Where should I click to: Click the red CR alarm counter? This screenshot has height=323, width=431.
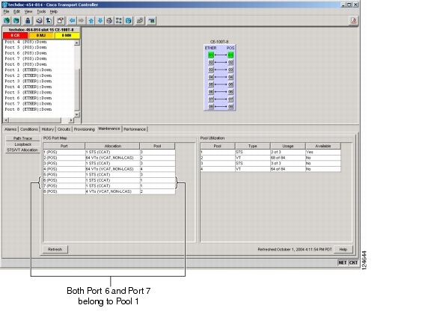[16, 35]
